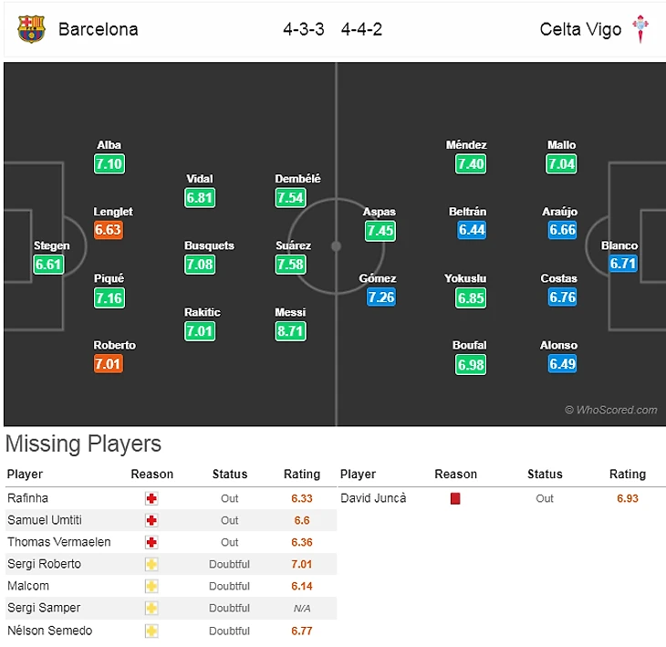Click Blanco's goalkeeper rating 6.71

[x=623, y=265]
